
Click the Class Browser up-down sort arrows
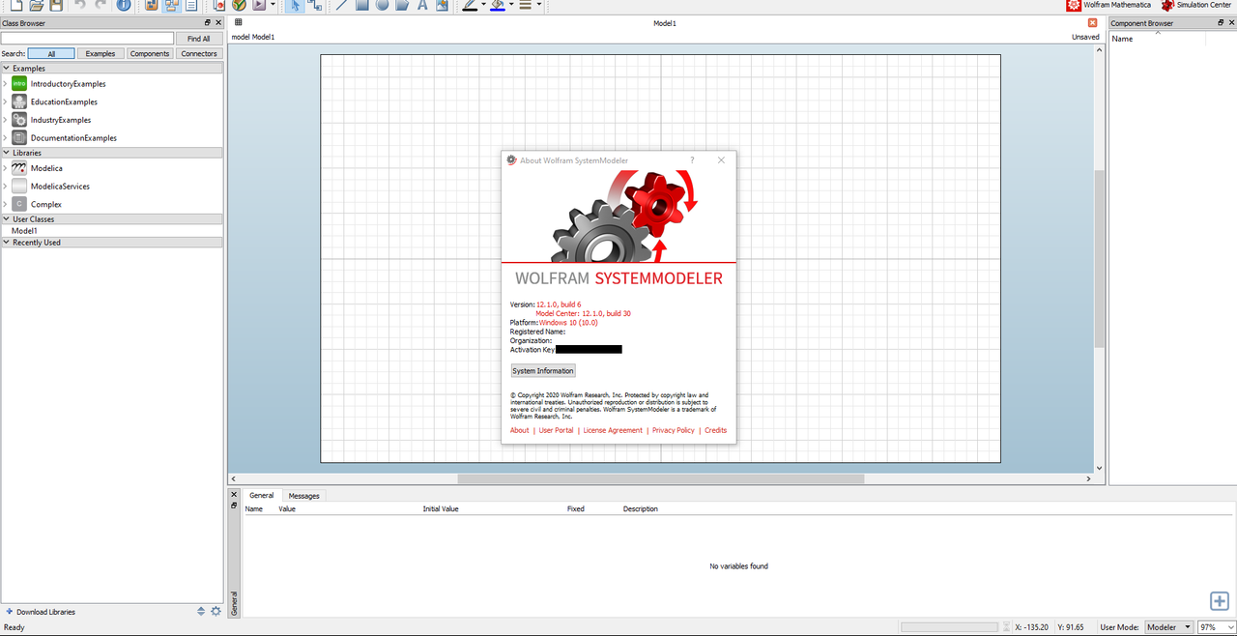[x=201, y=611]
